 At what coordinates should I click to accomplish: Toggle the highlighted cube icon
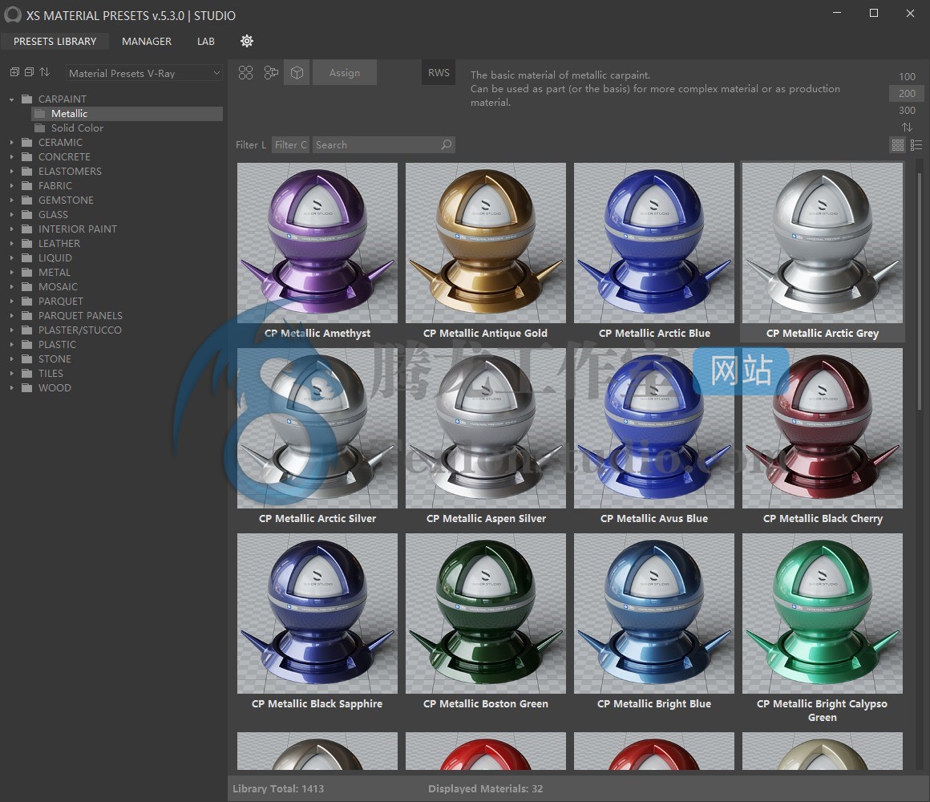click(297, 72)
